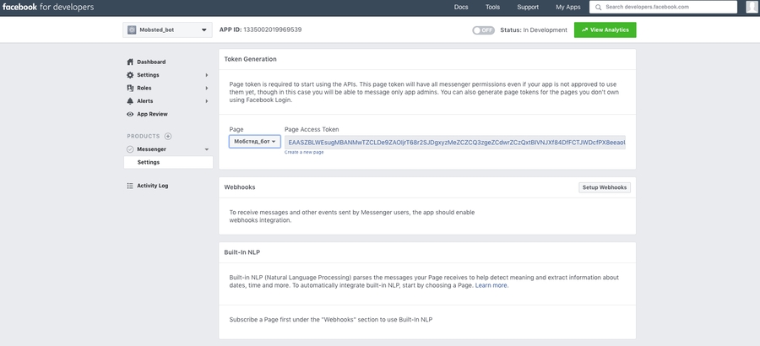Click the Messenger product check icon

(x=130, y=149)
